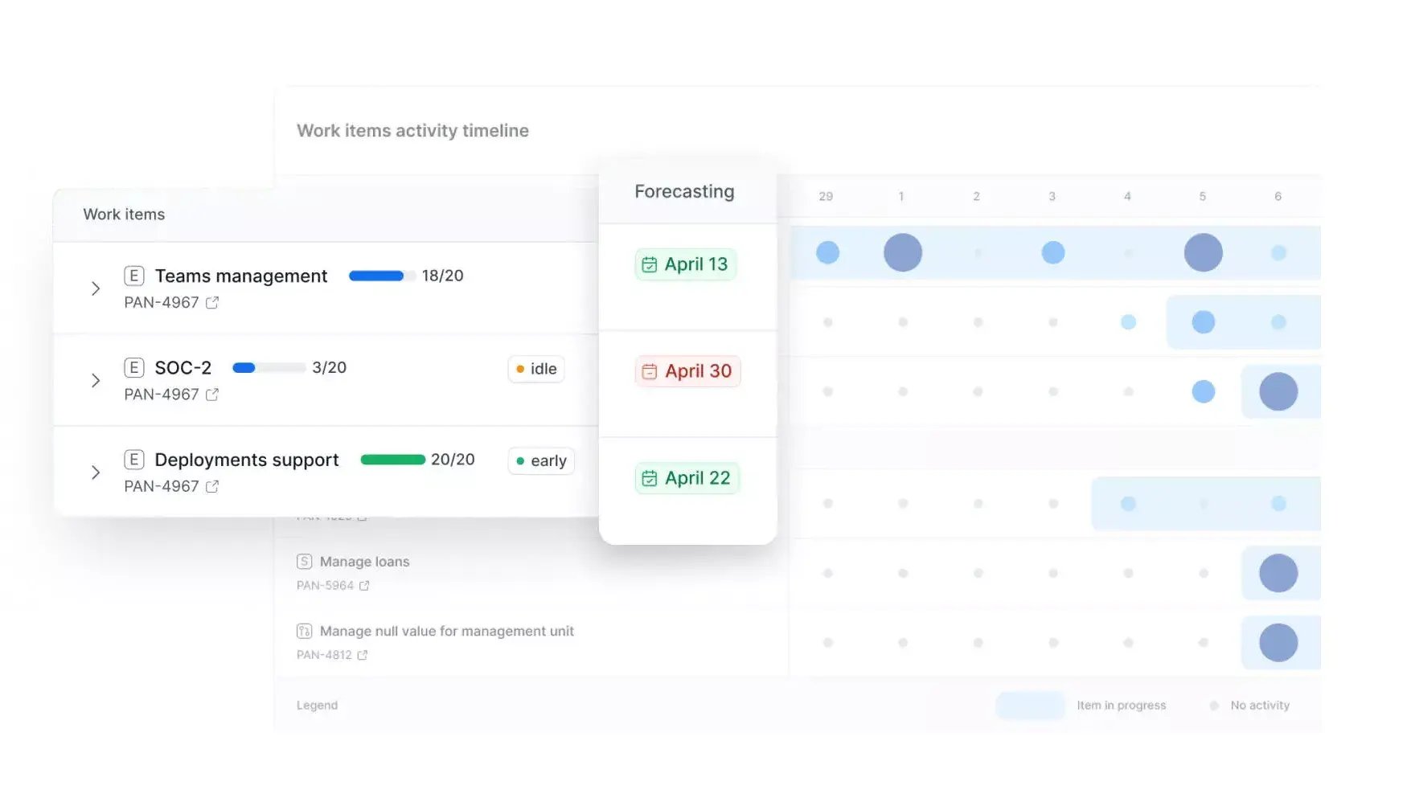Click the April 22 forecast date badge

pos(687,478)
